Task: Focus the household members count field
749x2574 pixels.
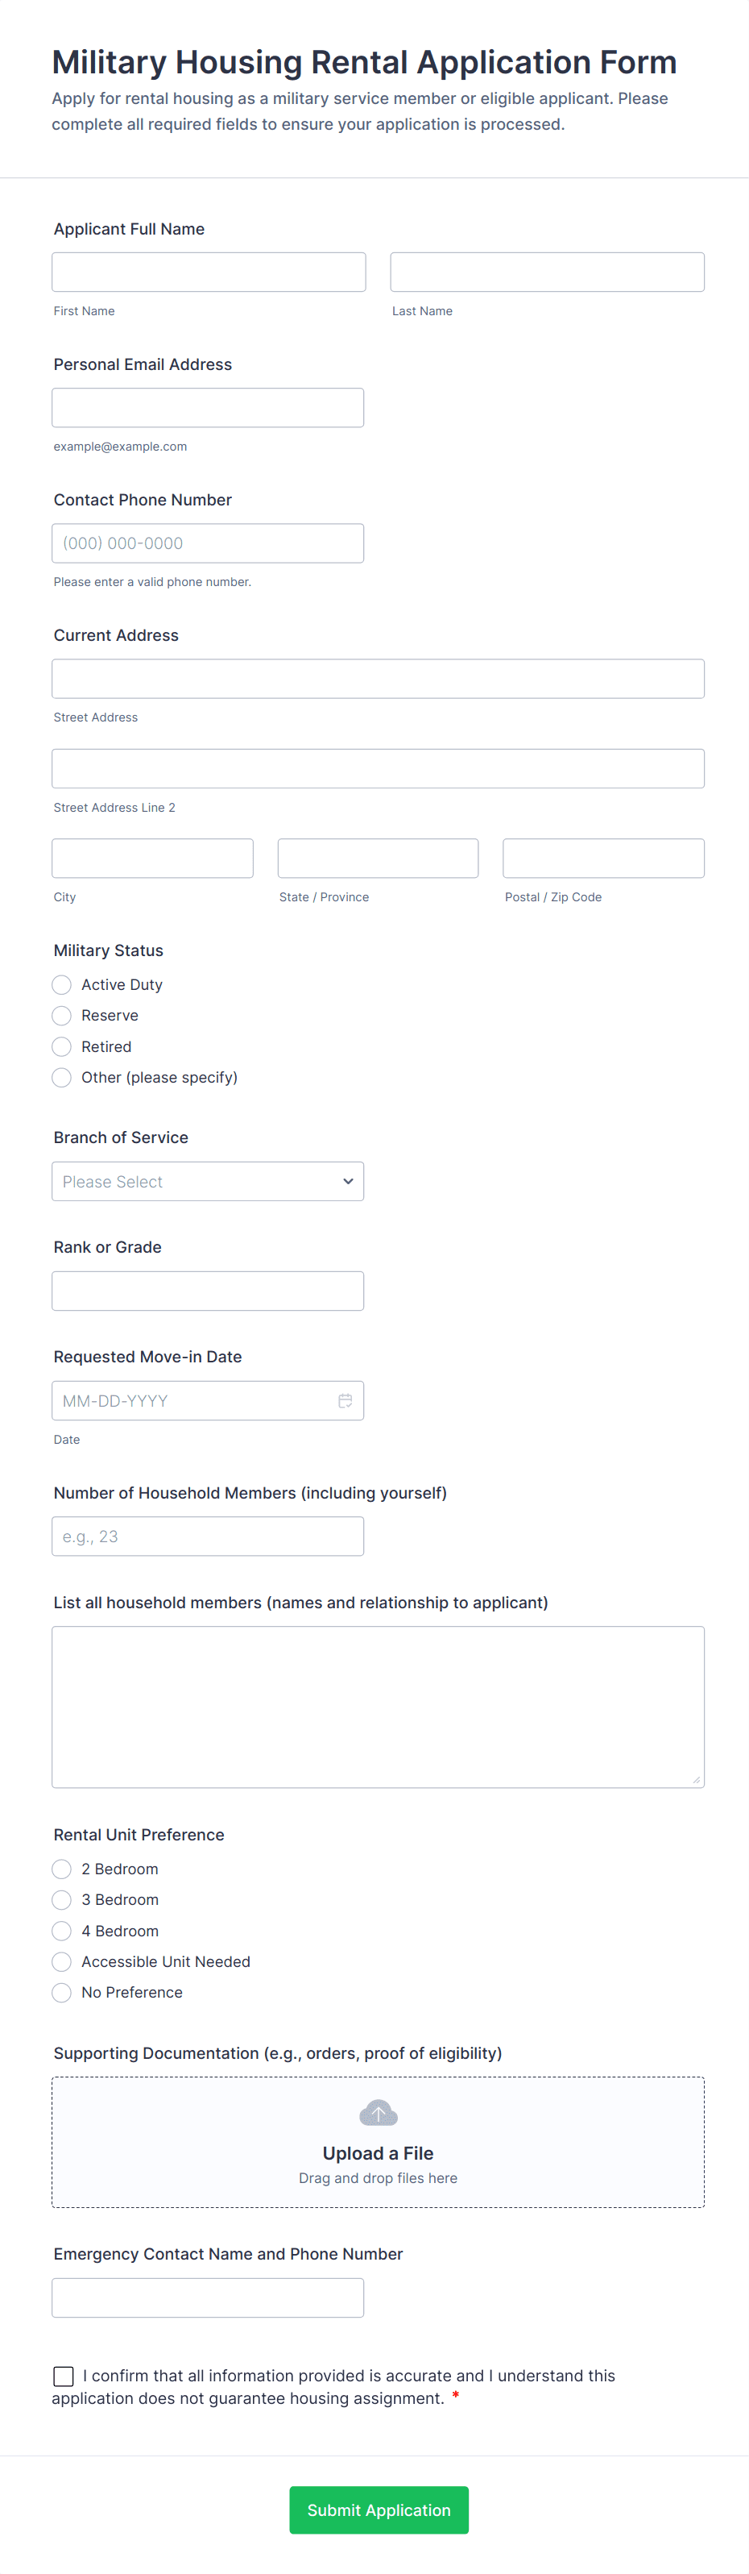Action: click(x=208, y=1536)
